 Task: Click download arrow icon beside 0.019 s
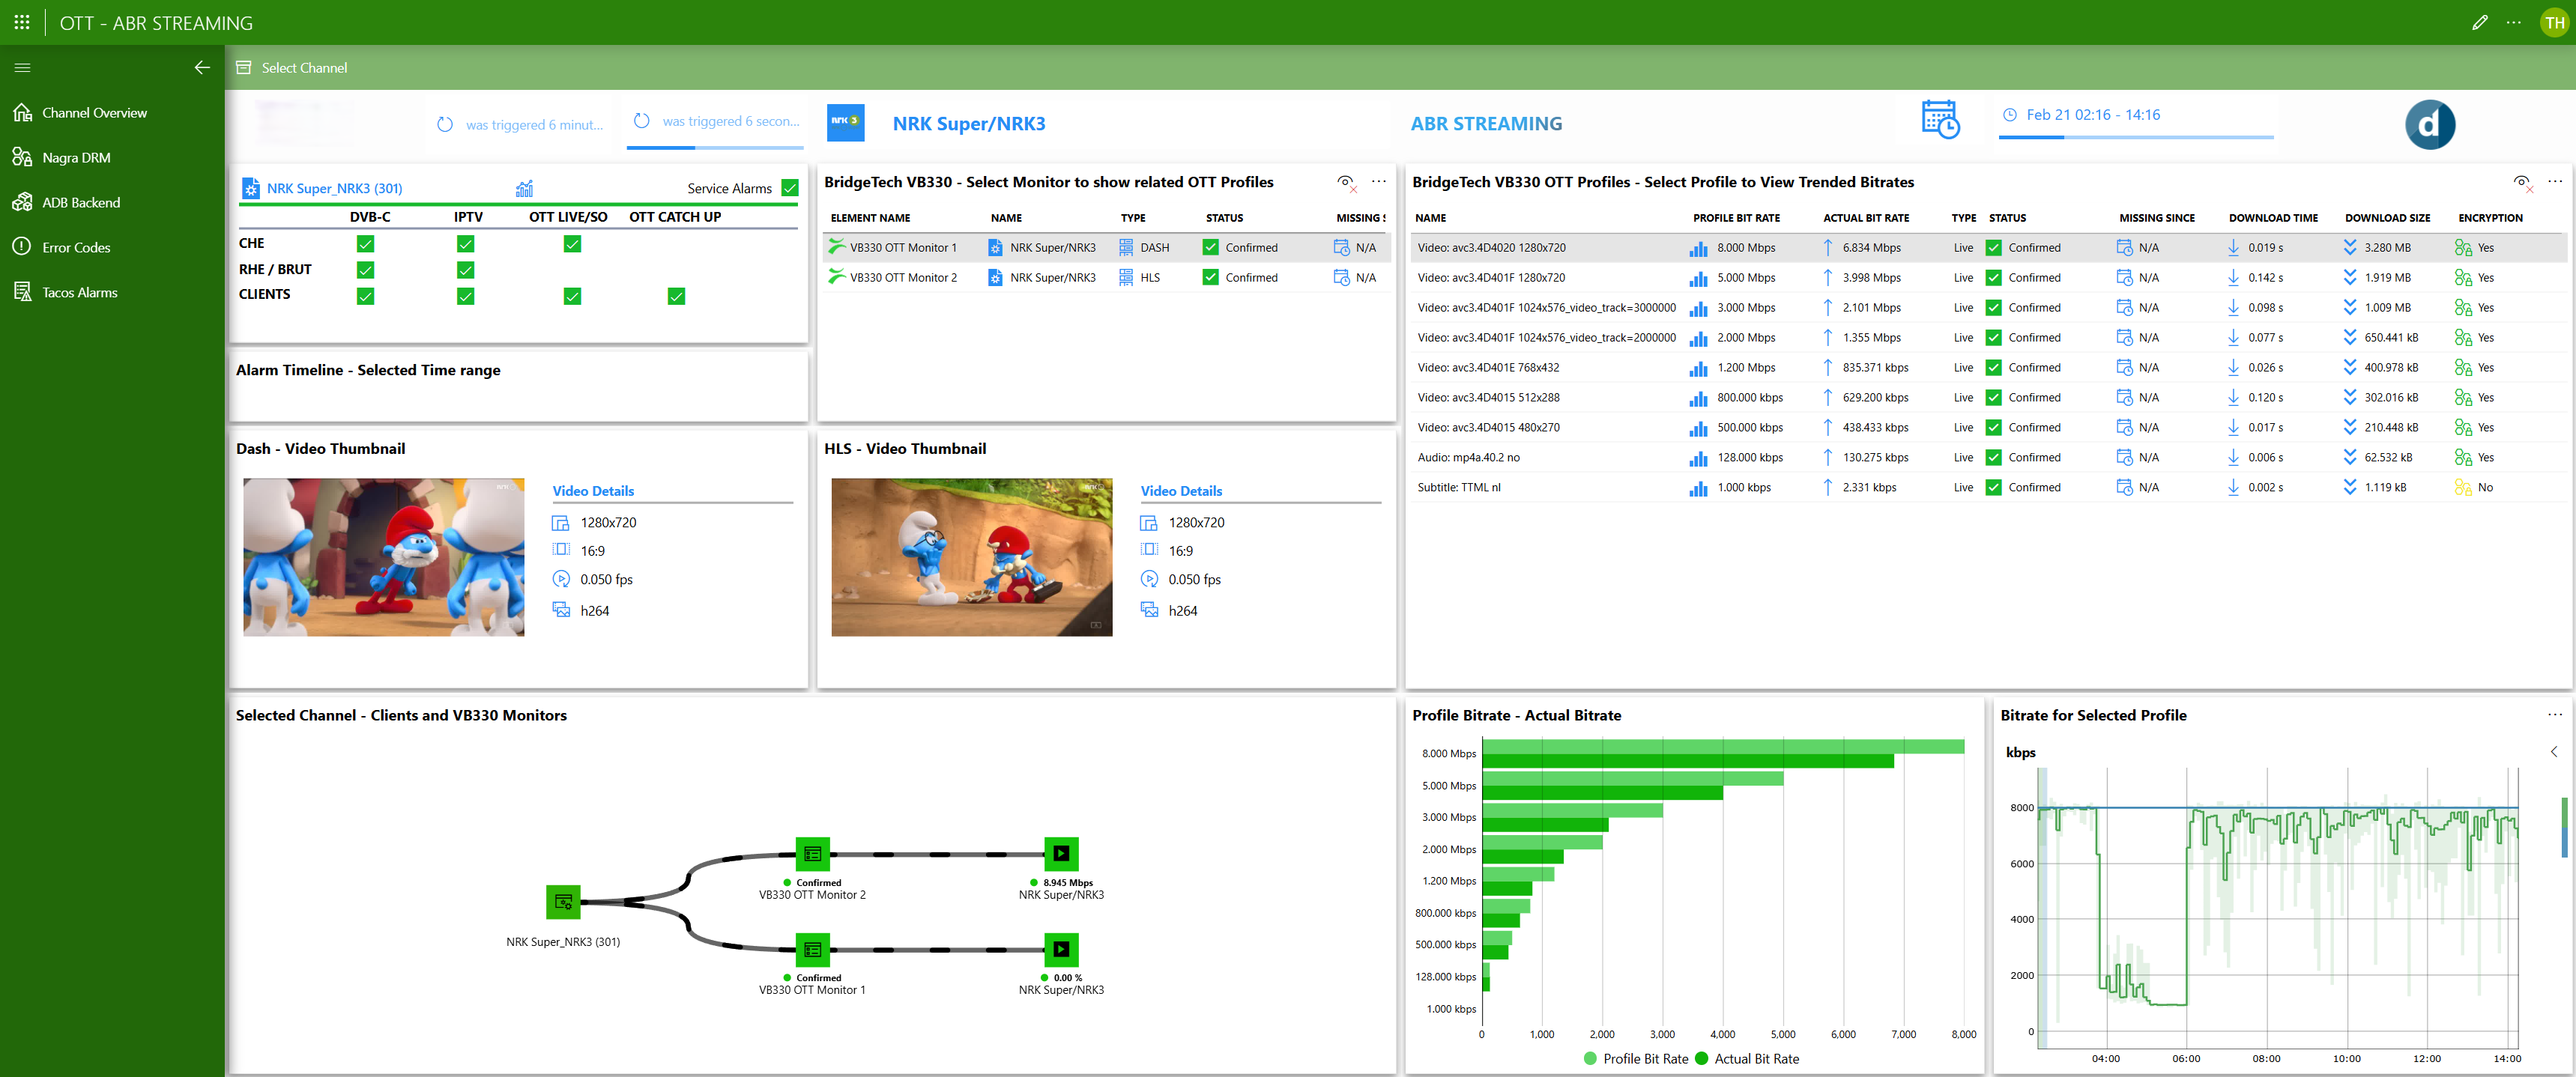[x=2234, y=248]
